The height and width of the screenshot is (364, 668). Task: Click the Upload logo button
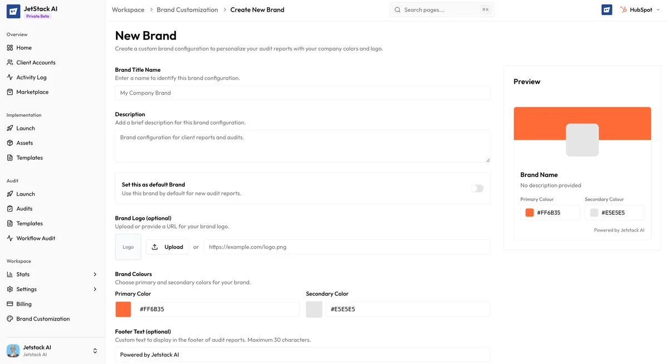tap(167, 247)
